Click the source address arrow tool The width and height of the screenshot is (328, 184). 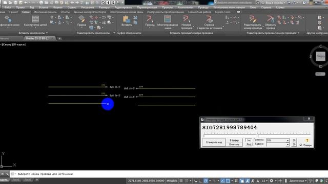pyautogui.click(x=210, y=22)
